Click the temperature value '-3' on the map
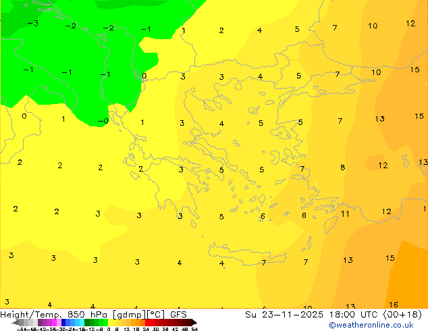Viewport: 428px width, 331px height. pos(33,24)
